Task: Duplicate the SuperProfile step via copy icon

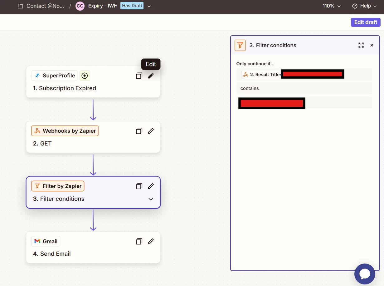Action: 139,76
